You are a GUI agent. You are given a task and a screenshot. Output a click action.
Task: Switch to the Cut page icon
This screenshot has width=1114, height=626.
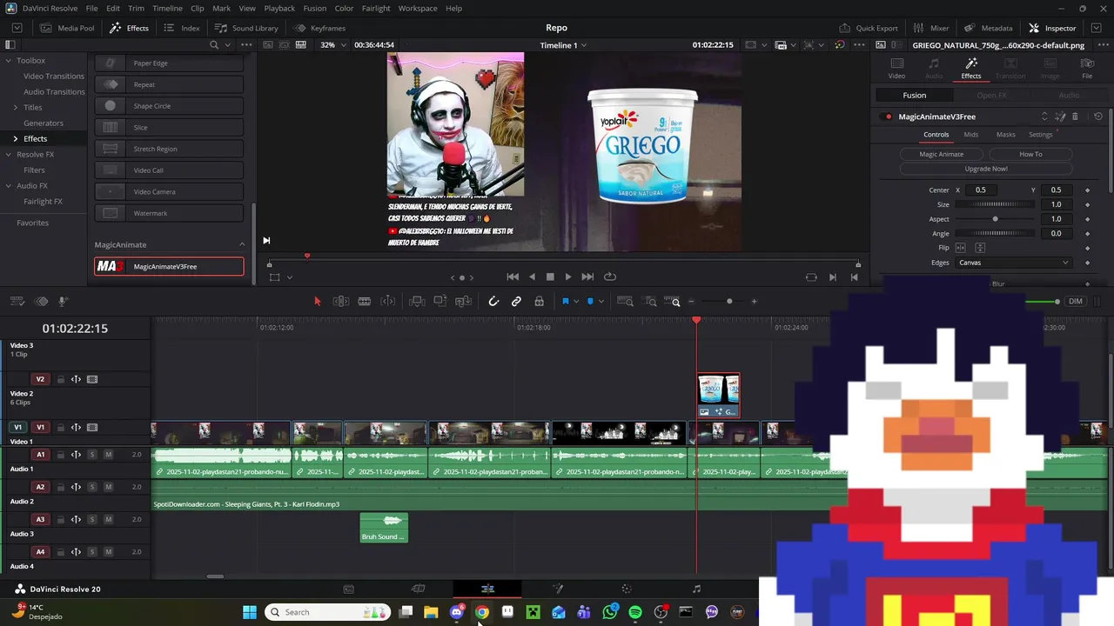(x=418, y=589)
